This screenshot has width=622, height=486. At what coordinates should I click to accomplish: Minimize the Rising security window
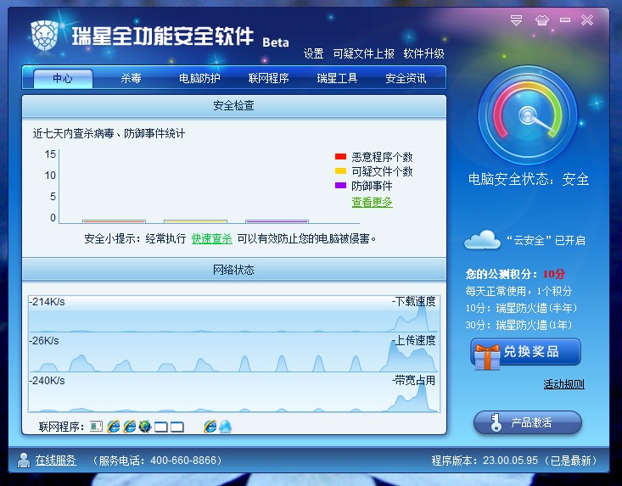(565, 20)
